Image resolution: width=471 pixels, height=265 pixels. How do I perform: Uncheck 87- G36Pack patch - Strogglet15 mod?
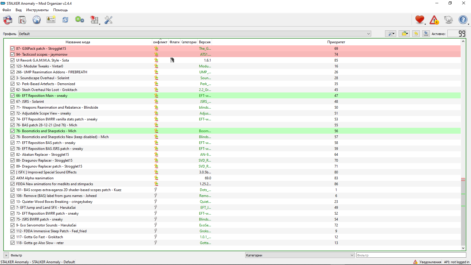coord(12,49)
